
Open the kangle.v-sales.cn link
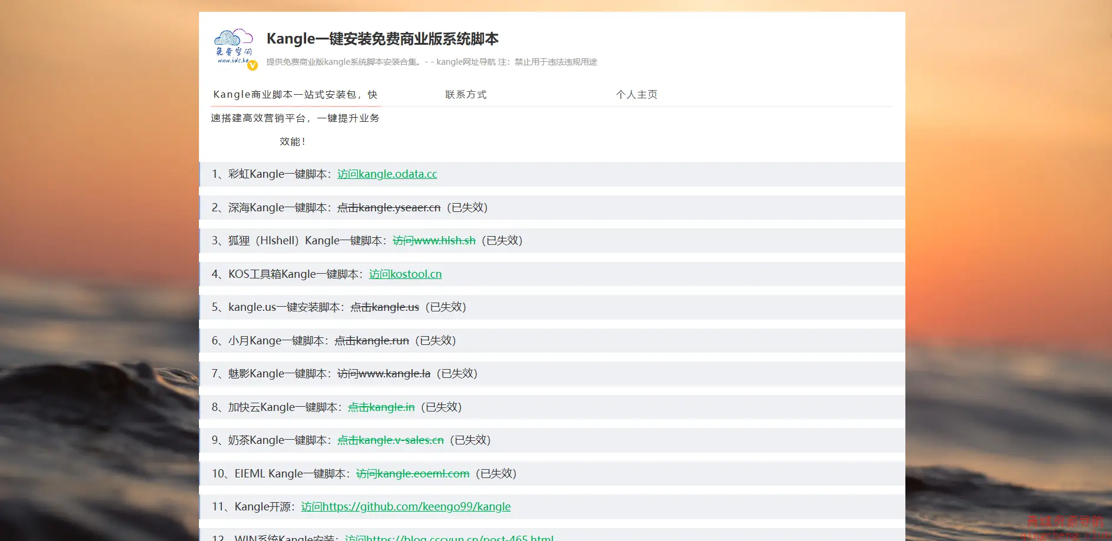[390, 440]
